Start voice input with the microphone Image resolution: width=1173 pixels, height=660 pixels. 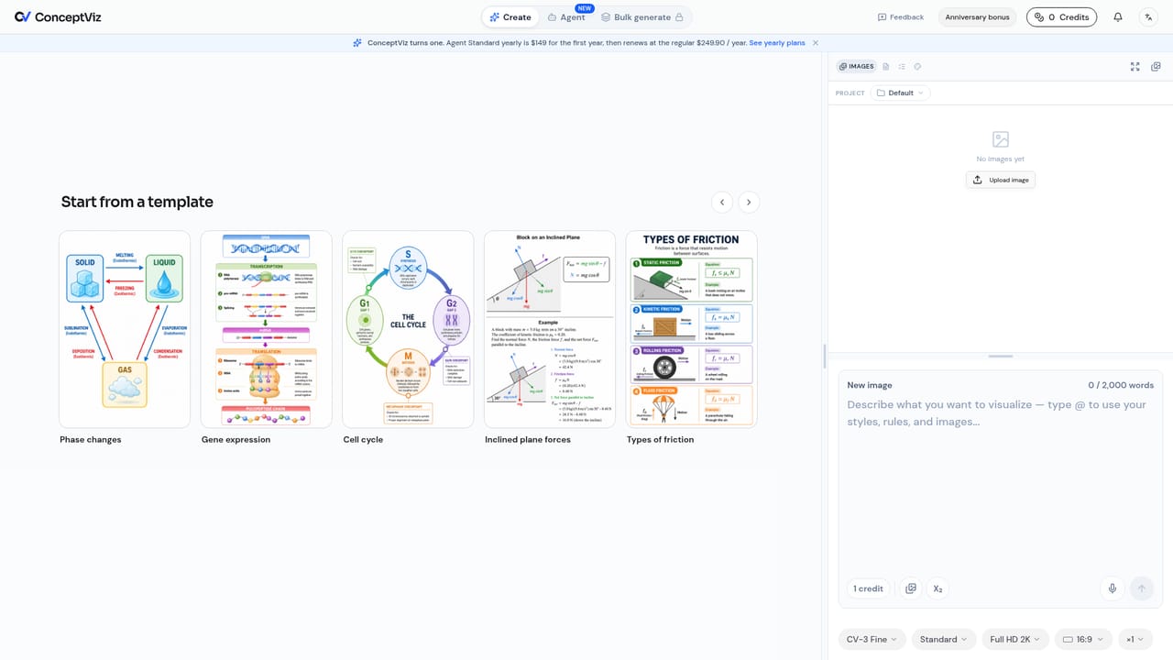pyautogui.click(x=1113, y=588)
